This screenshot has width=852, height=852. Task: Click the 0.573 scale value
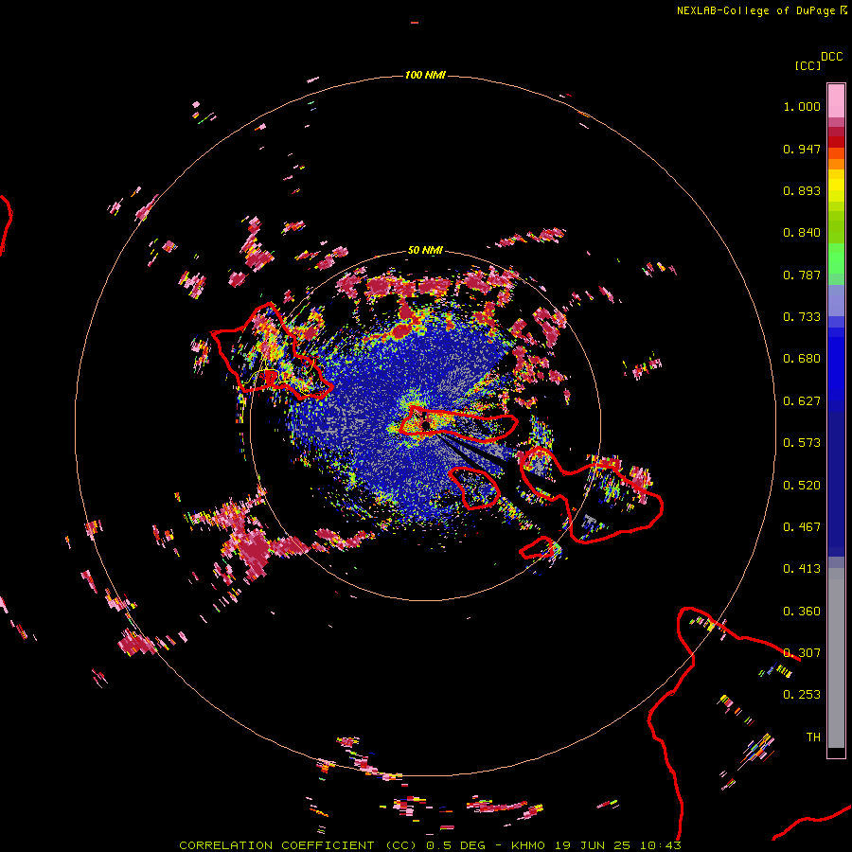point(802,443)
